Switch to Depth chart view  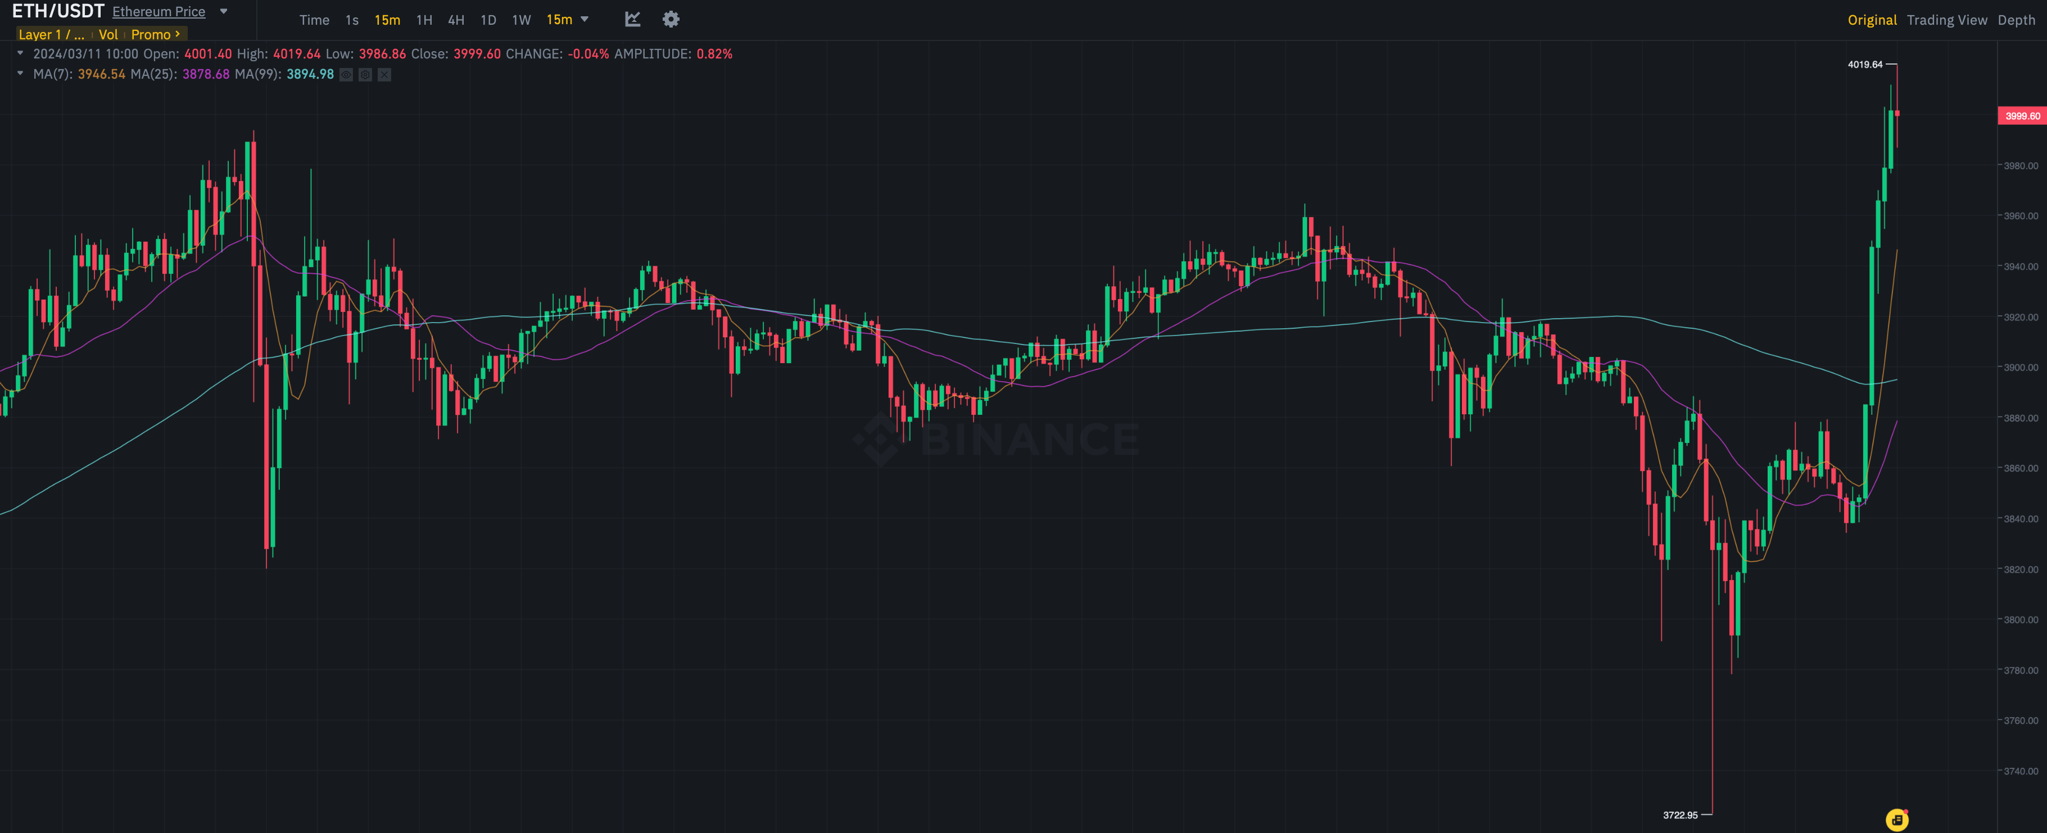(x=2017, y=20)
